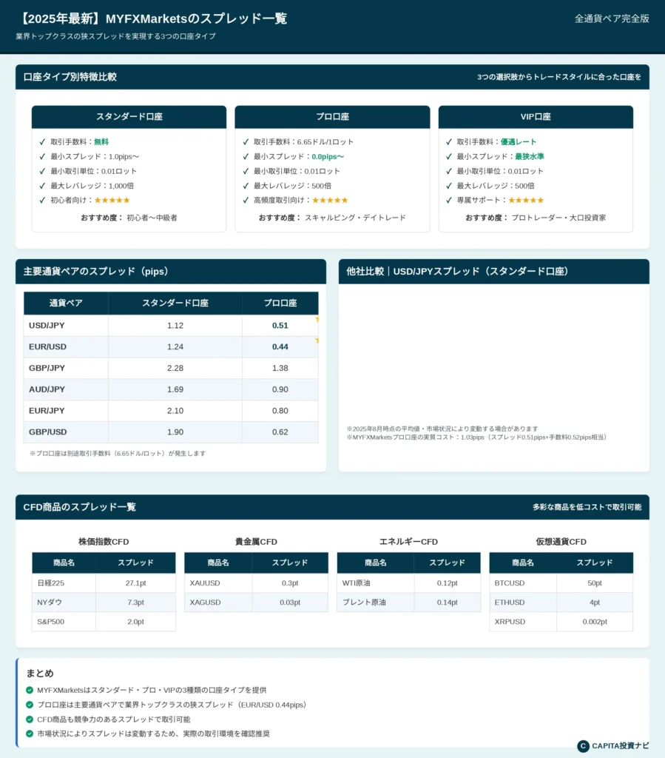The height and width of the screenshot is (758, 665).
Task: Click the CFD商品のスプレッド一覧 heading
Action: click(80, 507)
